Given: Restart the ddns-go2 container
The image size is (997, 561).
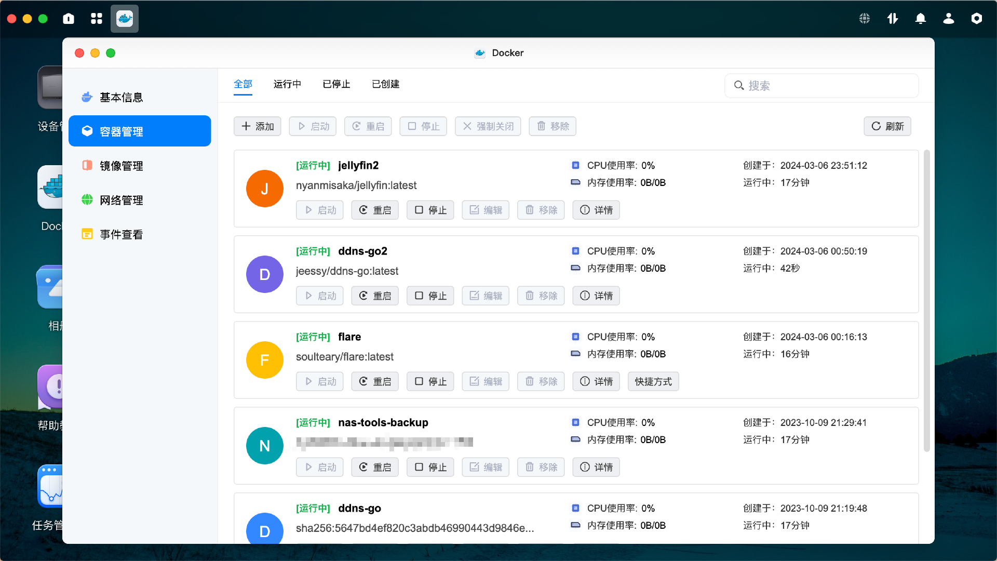Looking at the screenshot, I should point(374,296).
